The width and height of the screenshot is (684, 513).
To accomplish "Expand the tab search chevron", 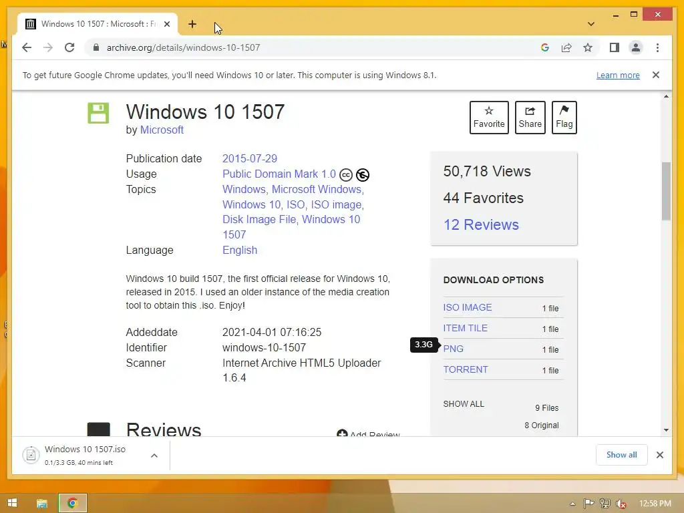I will (x=590, y=24).
